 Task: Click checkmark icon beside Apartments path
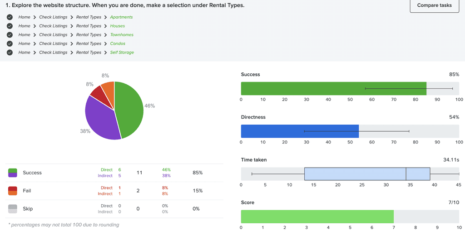(x=10, y=17)
